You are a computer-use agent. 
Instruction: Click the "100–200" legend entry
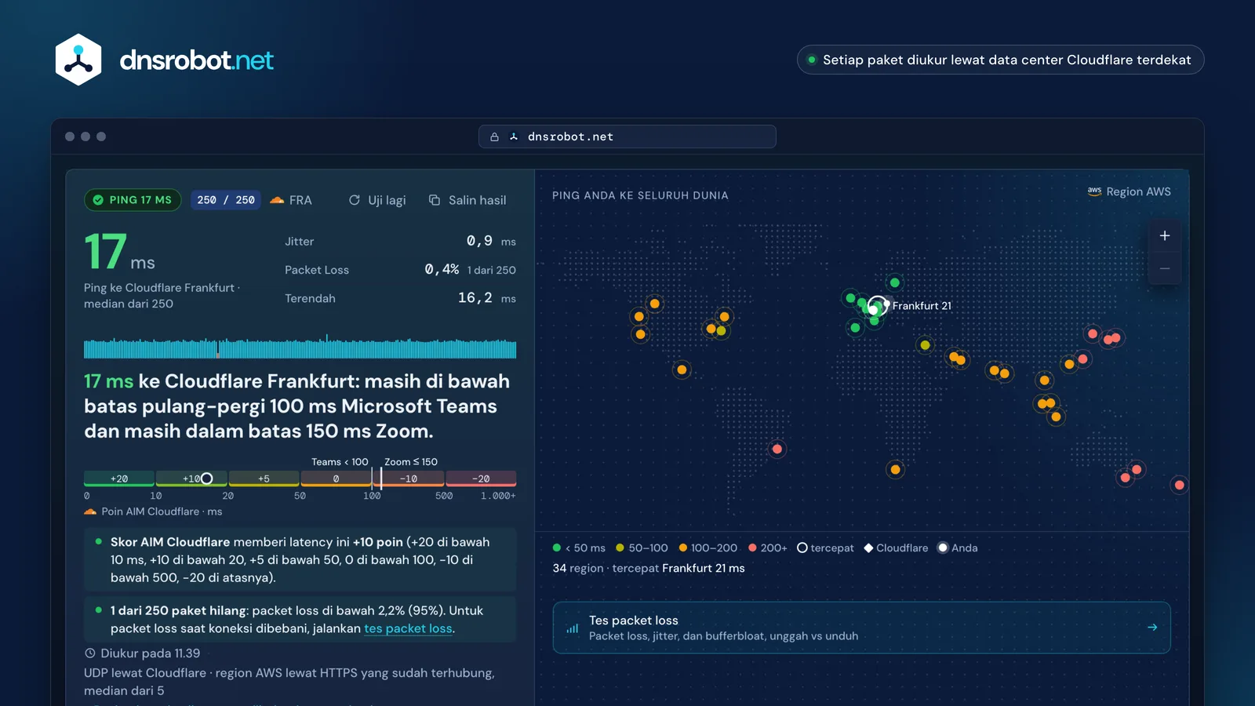tap(708, 548)
